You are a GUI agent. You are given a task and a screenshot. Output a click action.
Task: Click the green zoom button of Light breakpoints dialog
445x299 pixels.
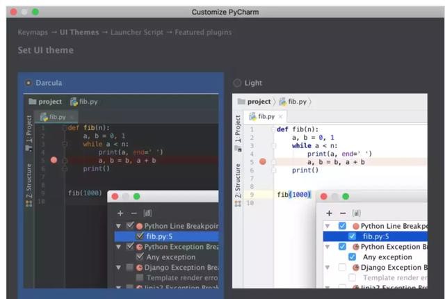point(346,196)
